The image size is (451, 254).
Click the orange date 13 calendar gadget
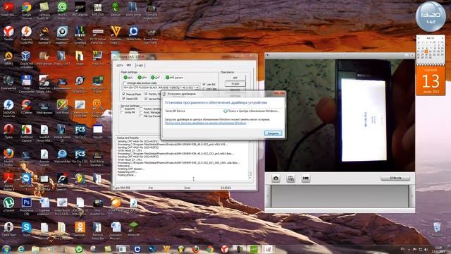click(431, 81)
